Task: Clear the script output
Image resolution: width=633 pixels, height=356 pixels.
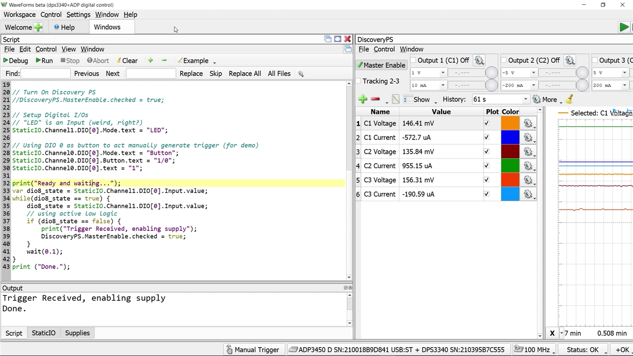Action: 127,60
